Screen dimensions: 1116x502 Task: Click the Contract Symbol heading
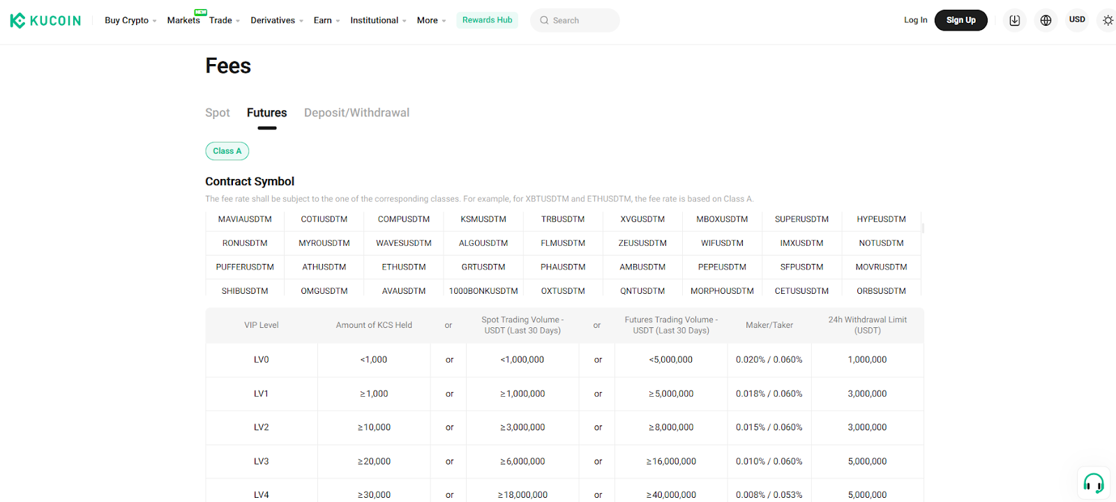pyautogui.click(x=250, y=181)
